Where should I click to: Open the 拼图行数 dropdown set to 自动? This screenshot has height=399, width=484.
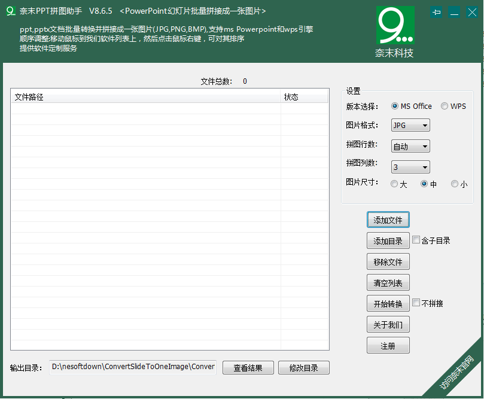coord(410,146)
